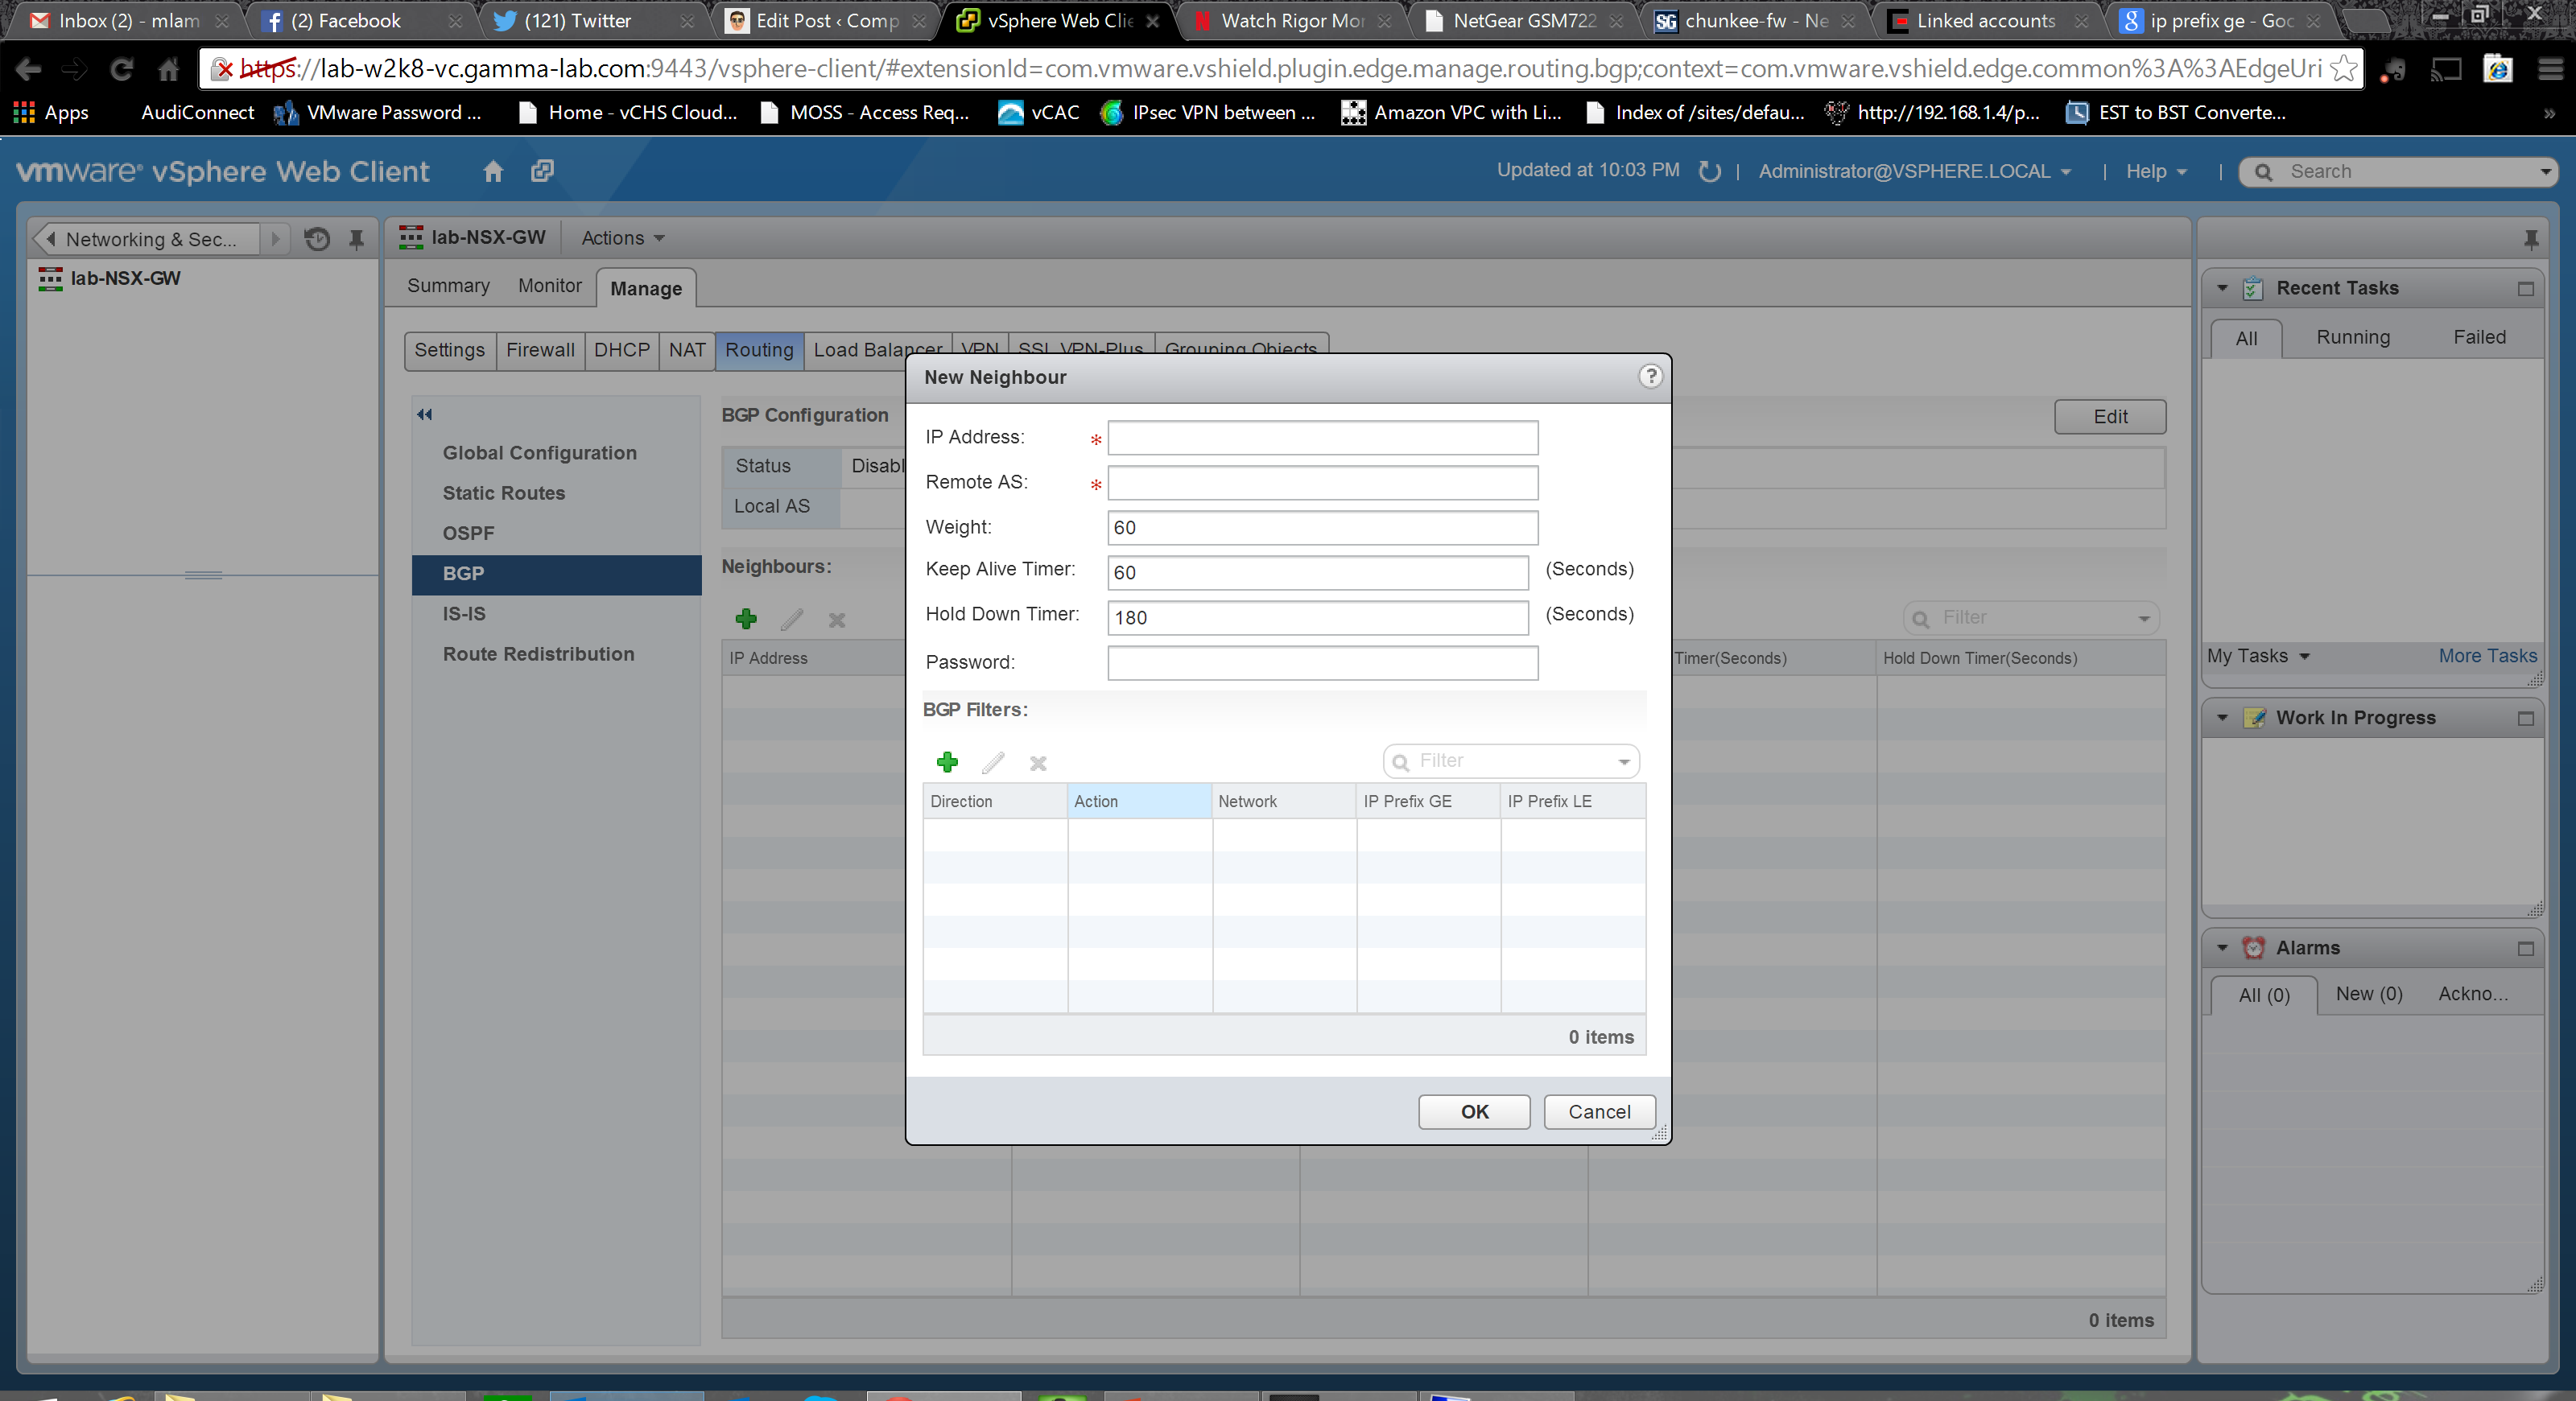Viewport: 2576px width, 1401px height.
Task: Open the More Tasks link
Action: tap(2486, 656)
